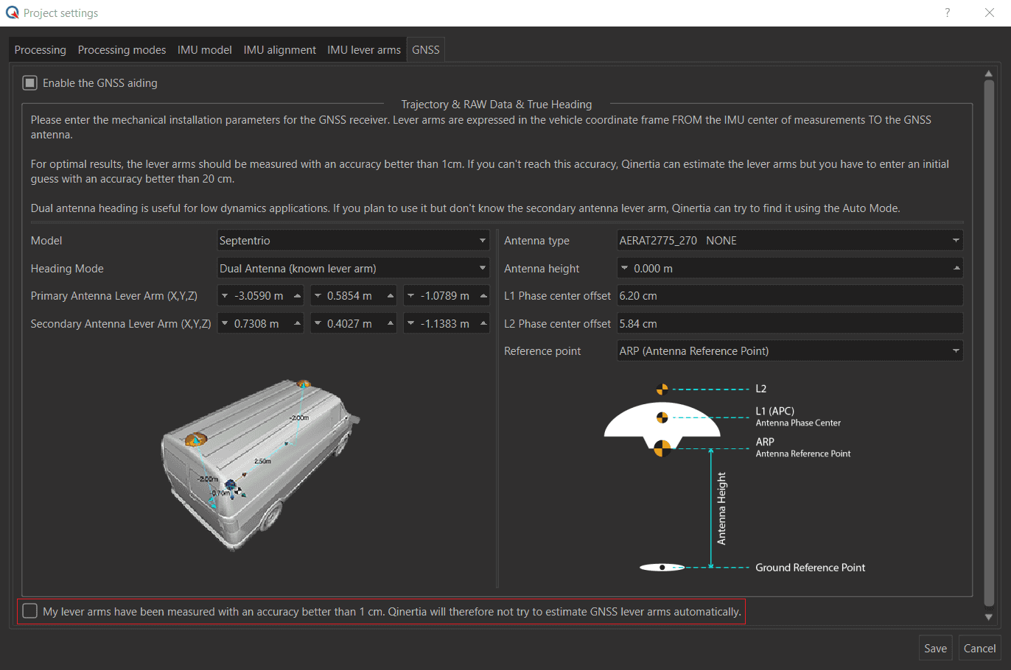This screenshot has height=670, width=1011.
Task: Decrease Secondary Antenna Lever Arm Z value
Action: (410, 324)
